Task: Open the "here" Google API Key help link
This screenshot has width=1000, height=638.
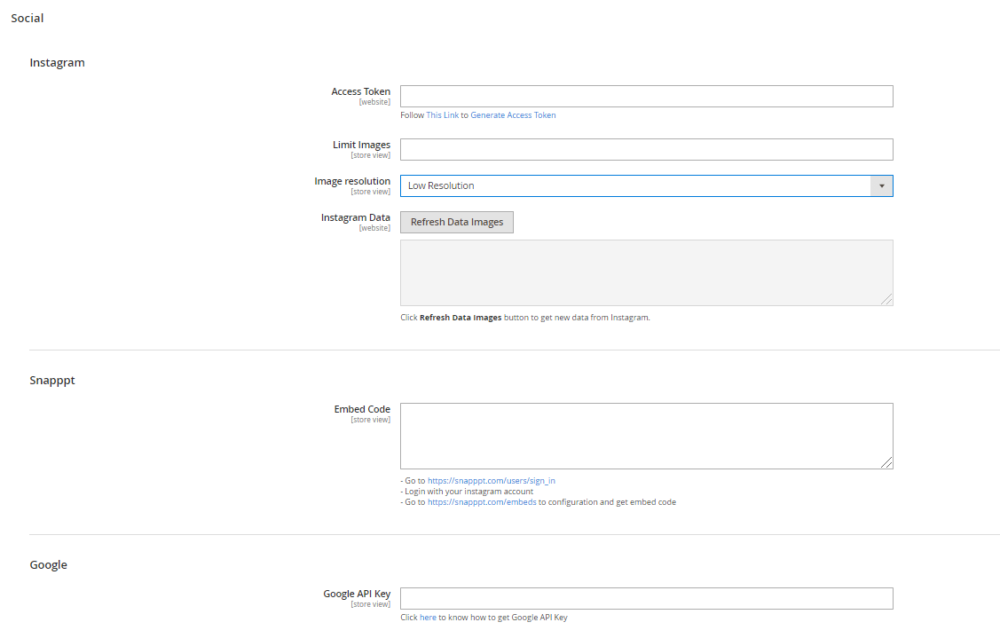Action: 428,618
